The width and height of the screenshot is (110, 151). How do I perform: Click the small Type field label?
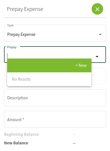[10, 25]
